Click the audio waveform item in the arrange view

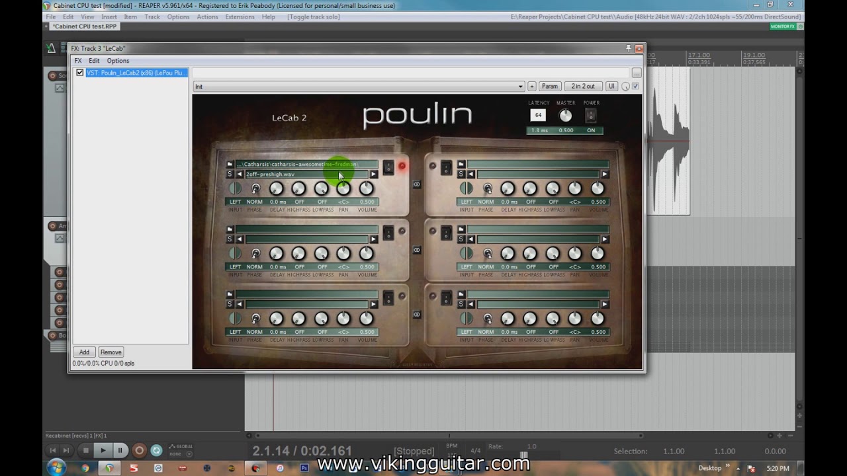668,141
